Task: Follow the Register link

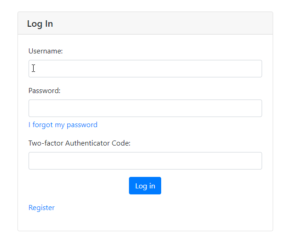Action: [41, 208]
